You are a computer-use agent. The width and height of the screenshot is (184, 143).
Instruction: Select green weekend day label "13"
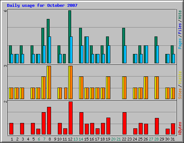pyautogui.click(x=75, y=139)
